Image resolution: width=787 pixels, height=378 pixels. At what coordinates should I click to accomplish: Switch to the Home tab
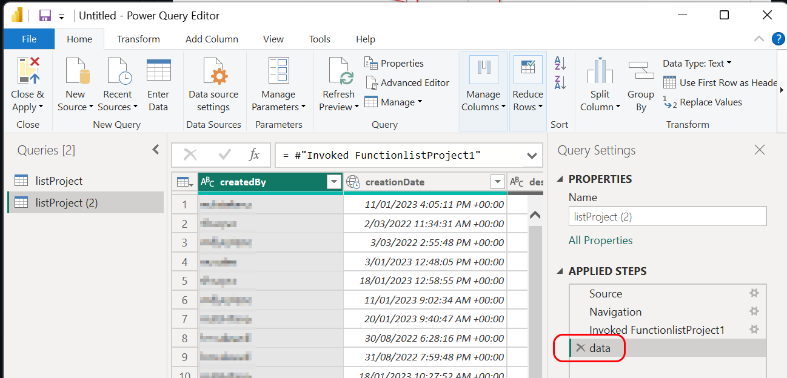click(79, 39)
